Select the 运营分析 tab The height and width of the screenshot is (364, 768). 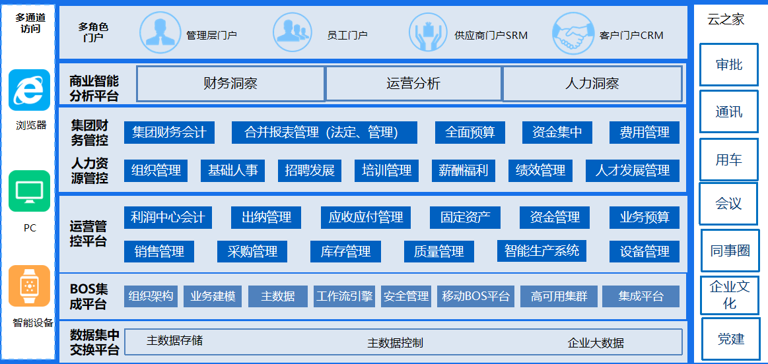point(413,84)
